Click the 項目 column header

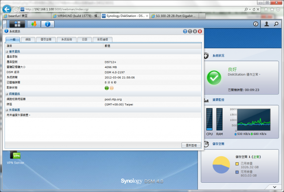[x=54, y=46]
